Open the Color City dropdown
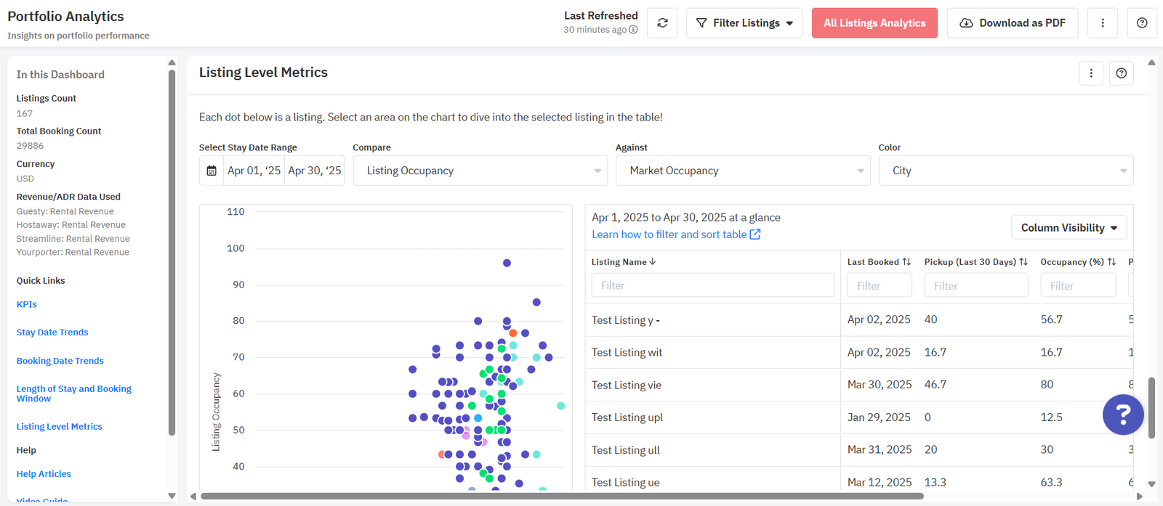 pos(1006,171)
